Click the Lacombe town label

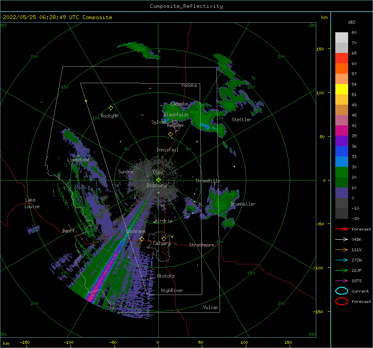tap(179, 104)
